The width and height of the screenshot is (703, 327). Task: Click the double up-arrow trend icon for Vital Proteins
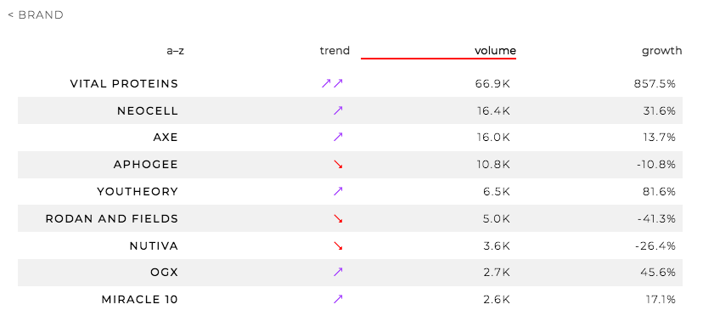[332, 83]
